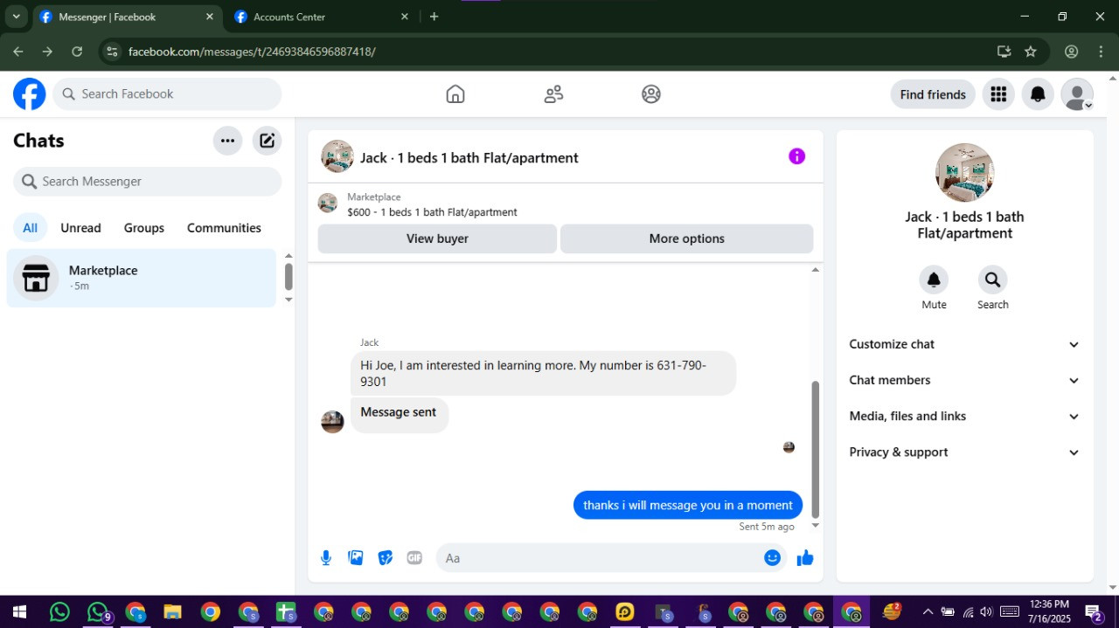Open the Marketplace chat in list
The height and width of the screenshot is (628, 1119).
tap(142, 278)
